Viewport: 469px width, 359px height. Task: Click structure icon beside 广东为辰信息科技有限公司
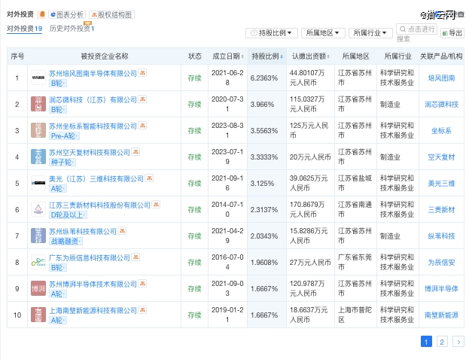(x=136, y=257)
